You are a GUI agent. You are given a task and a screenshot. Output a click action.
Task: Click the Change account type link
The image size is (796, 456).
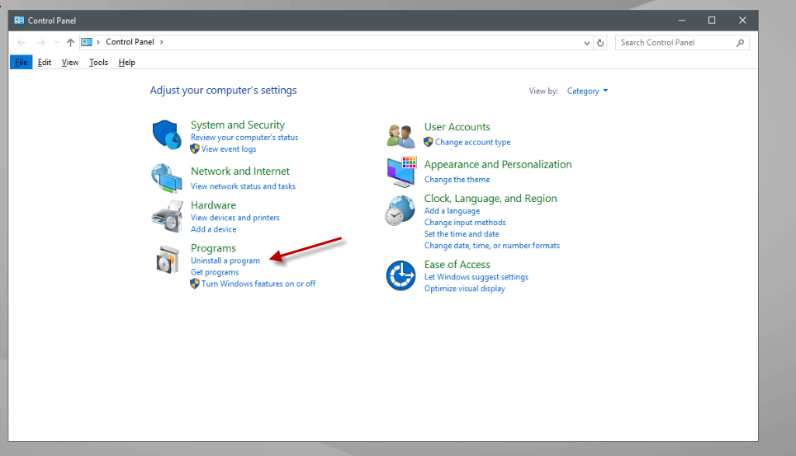[x=472, y=143]
